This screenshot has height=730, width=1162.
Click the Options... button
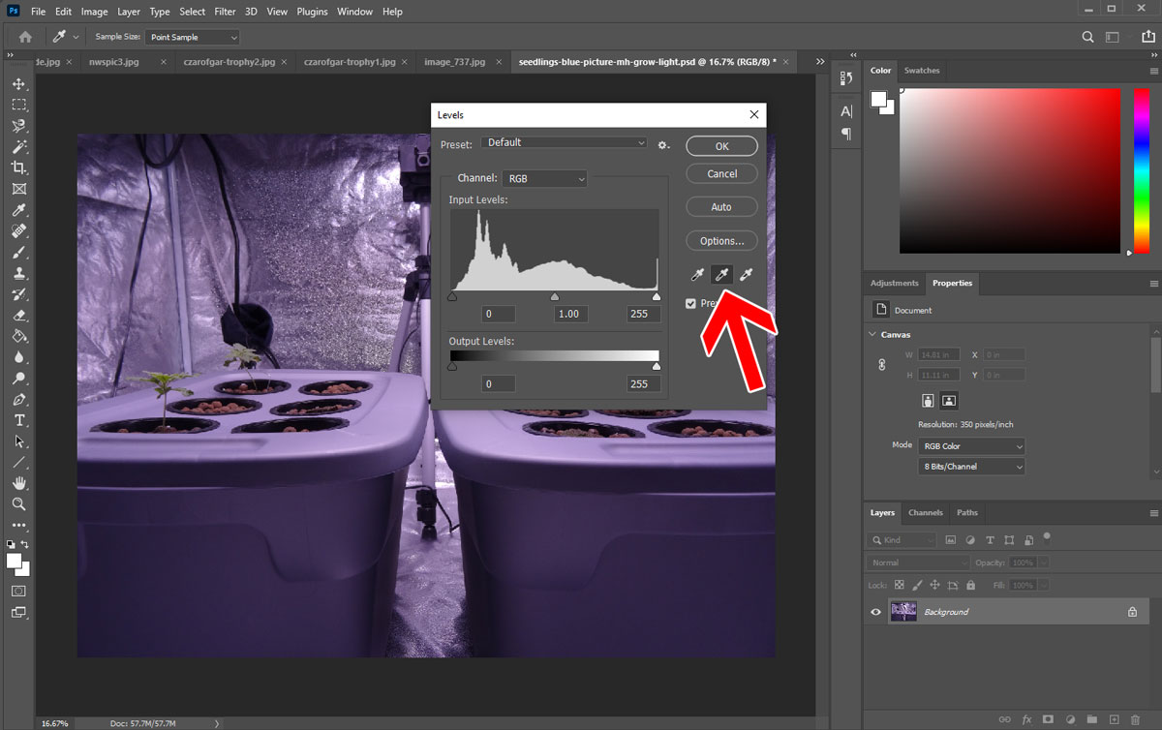click(721, 240)
